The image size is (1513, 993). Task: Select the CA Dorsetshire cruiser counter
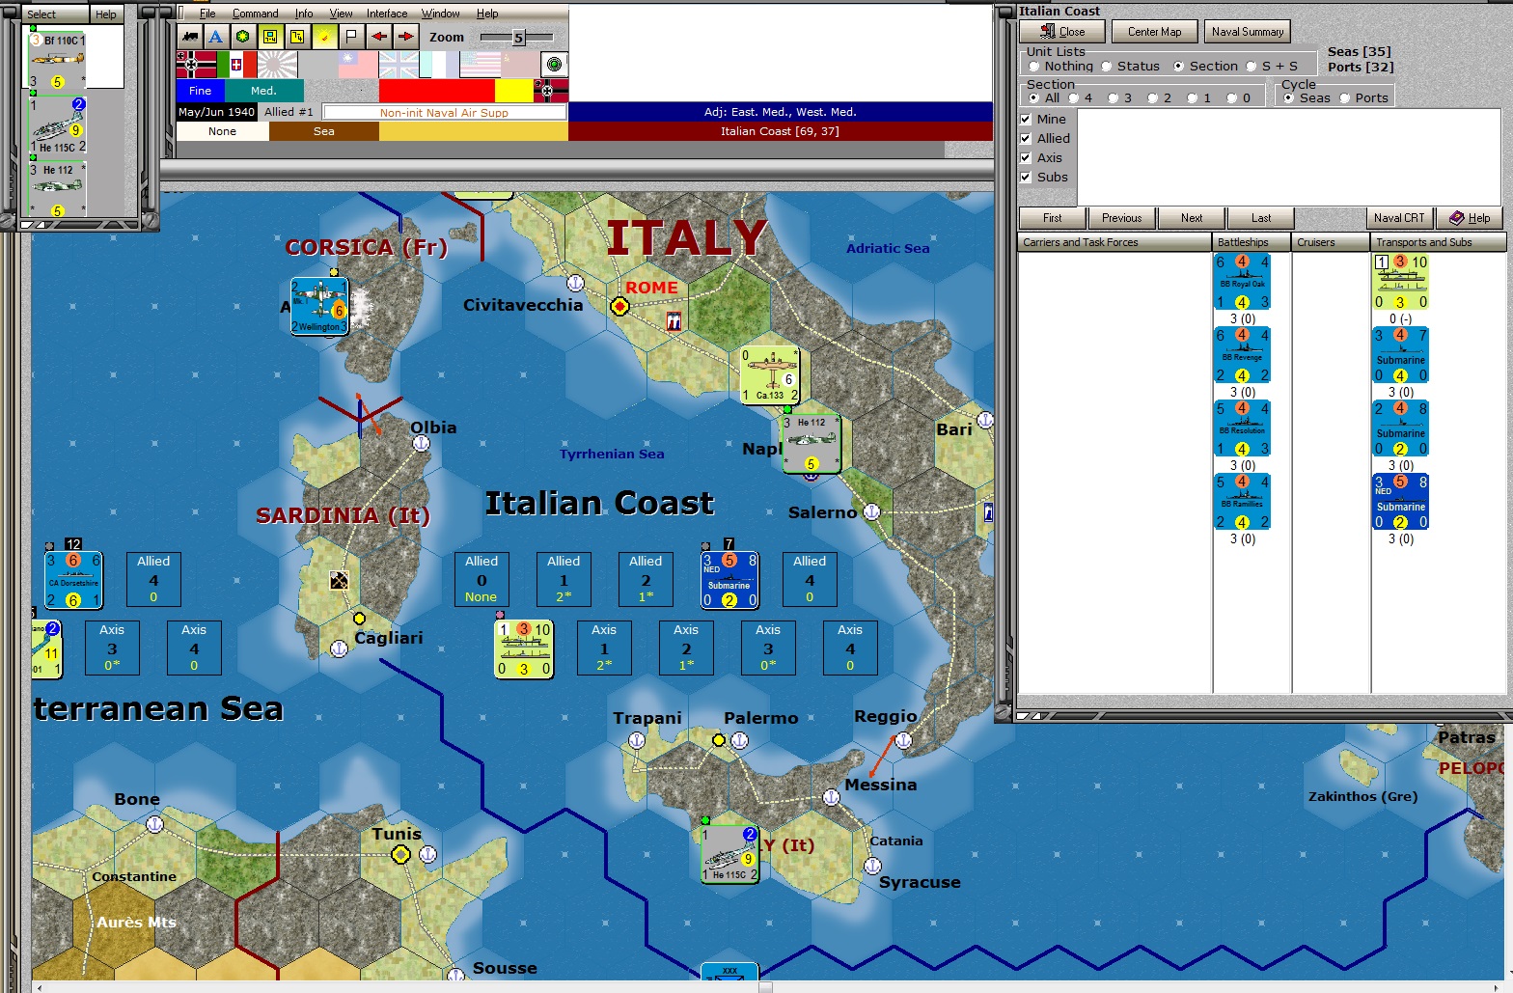click(73, 580)
